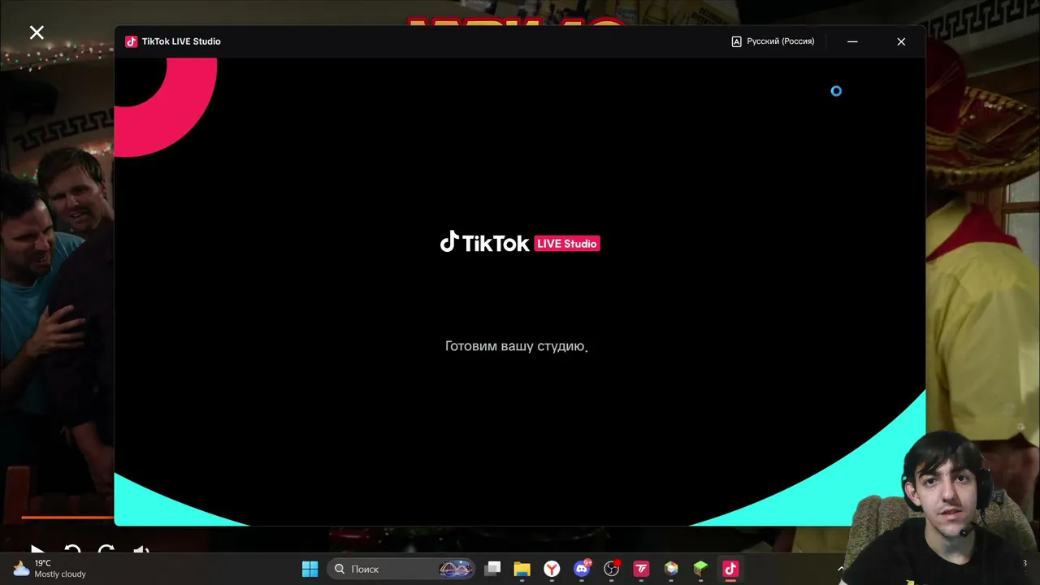Open the green block app taskbar icon

(700, 569)
